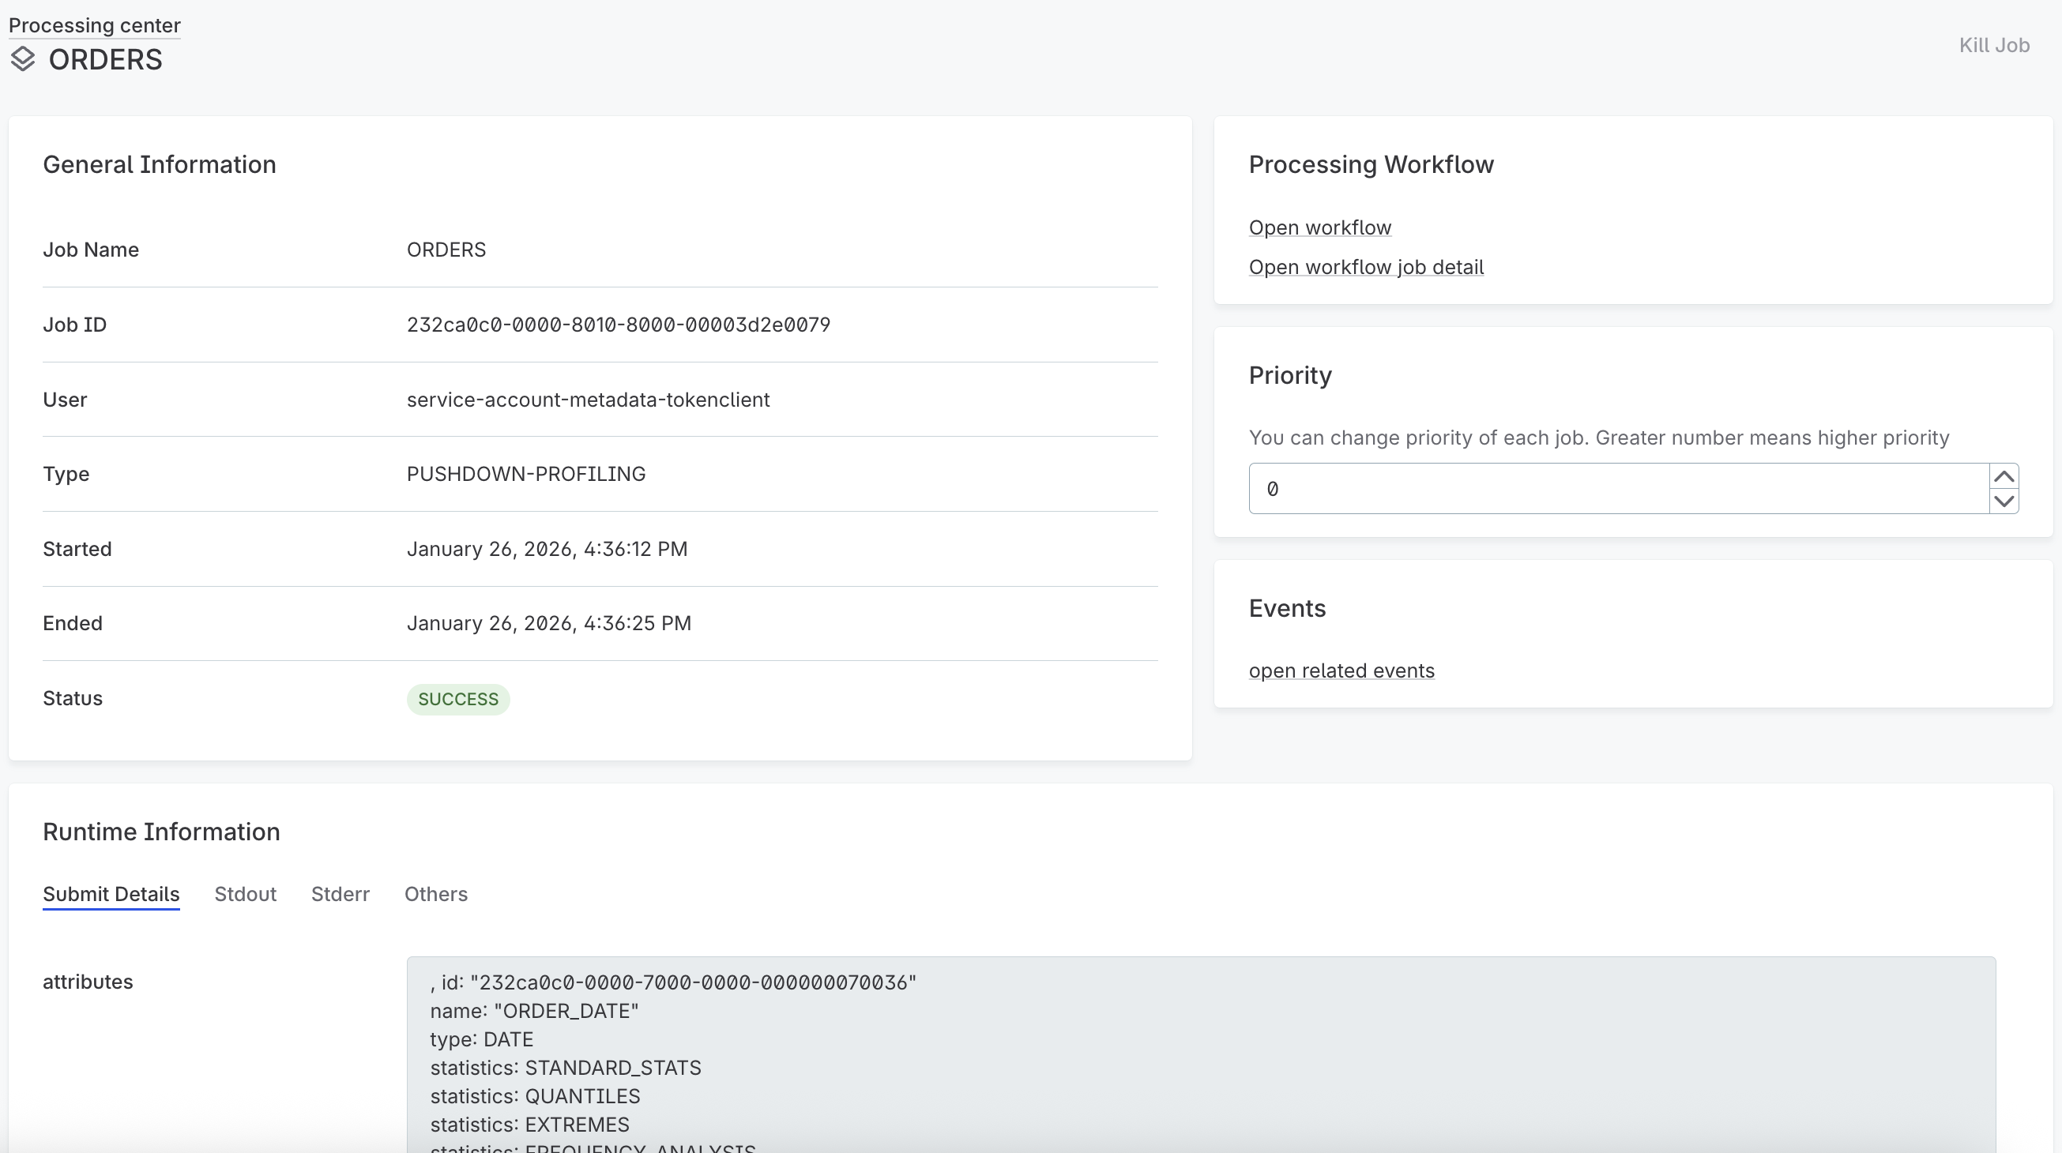This screenshot has height=1153, width=2062.
Task: Click the attributes log area
Action: tap(1201, 1056)
